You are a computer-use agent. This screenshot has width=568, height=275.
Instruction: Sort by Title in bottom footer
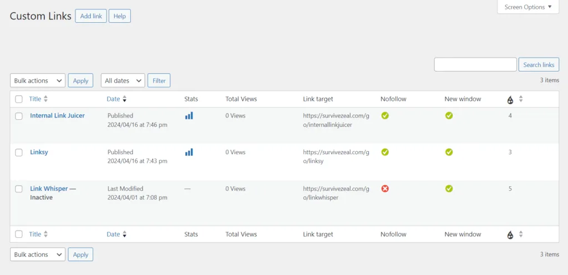[x=35, y=234]
